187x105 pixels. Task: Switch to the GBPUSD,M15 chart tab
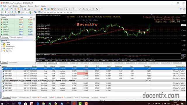pos(85,63)
